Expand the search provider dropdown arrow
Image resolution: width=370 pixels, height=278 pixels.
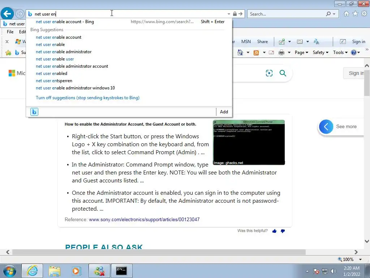[334, 14]
